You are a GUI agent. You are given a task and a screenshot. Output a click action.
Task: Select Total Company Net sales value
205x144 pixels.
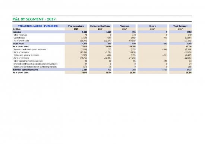[189, 32]
